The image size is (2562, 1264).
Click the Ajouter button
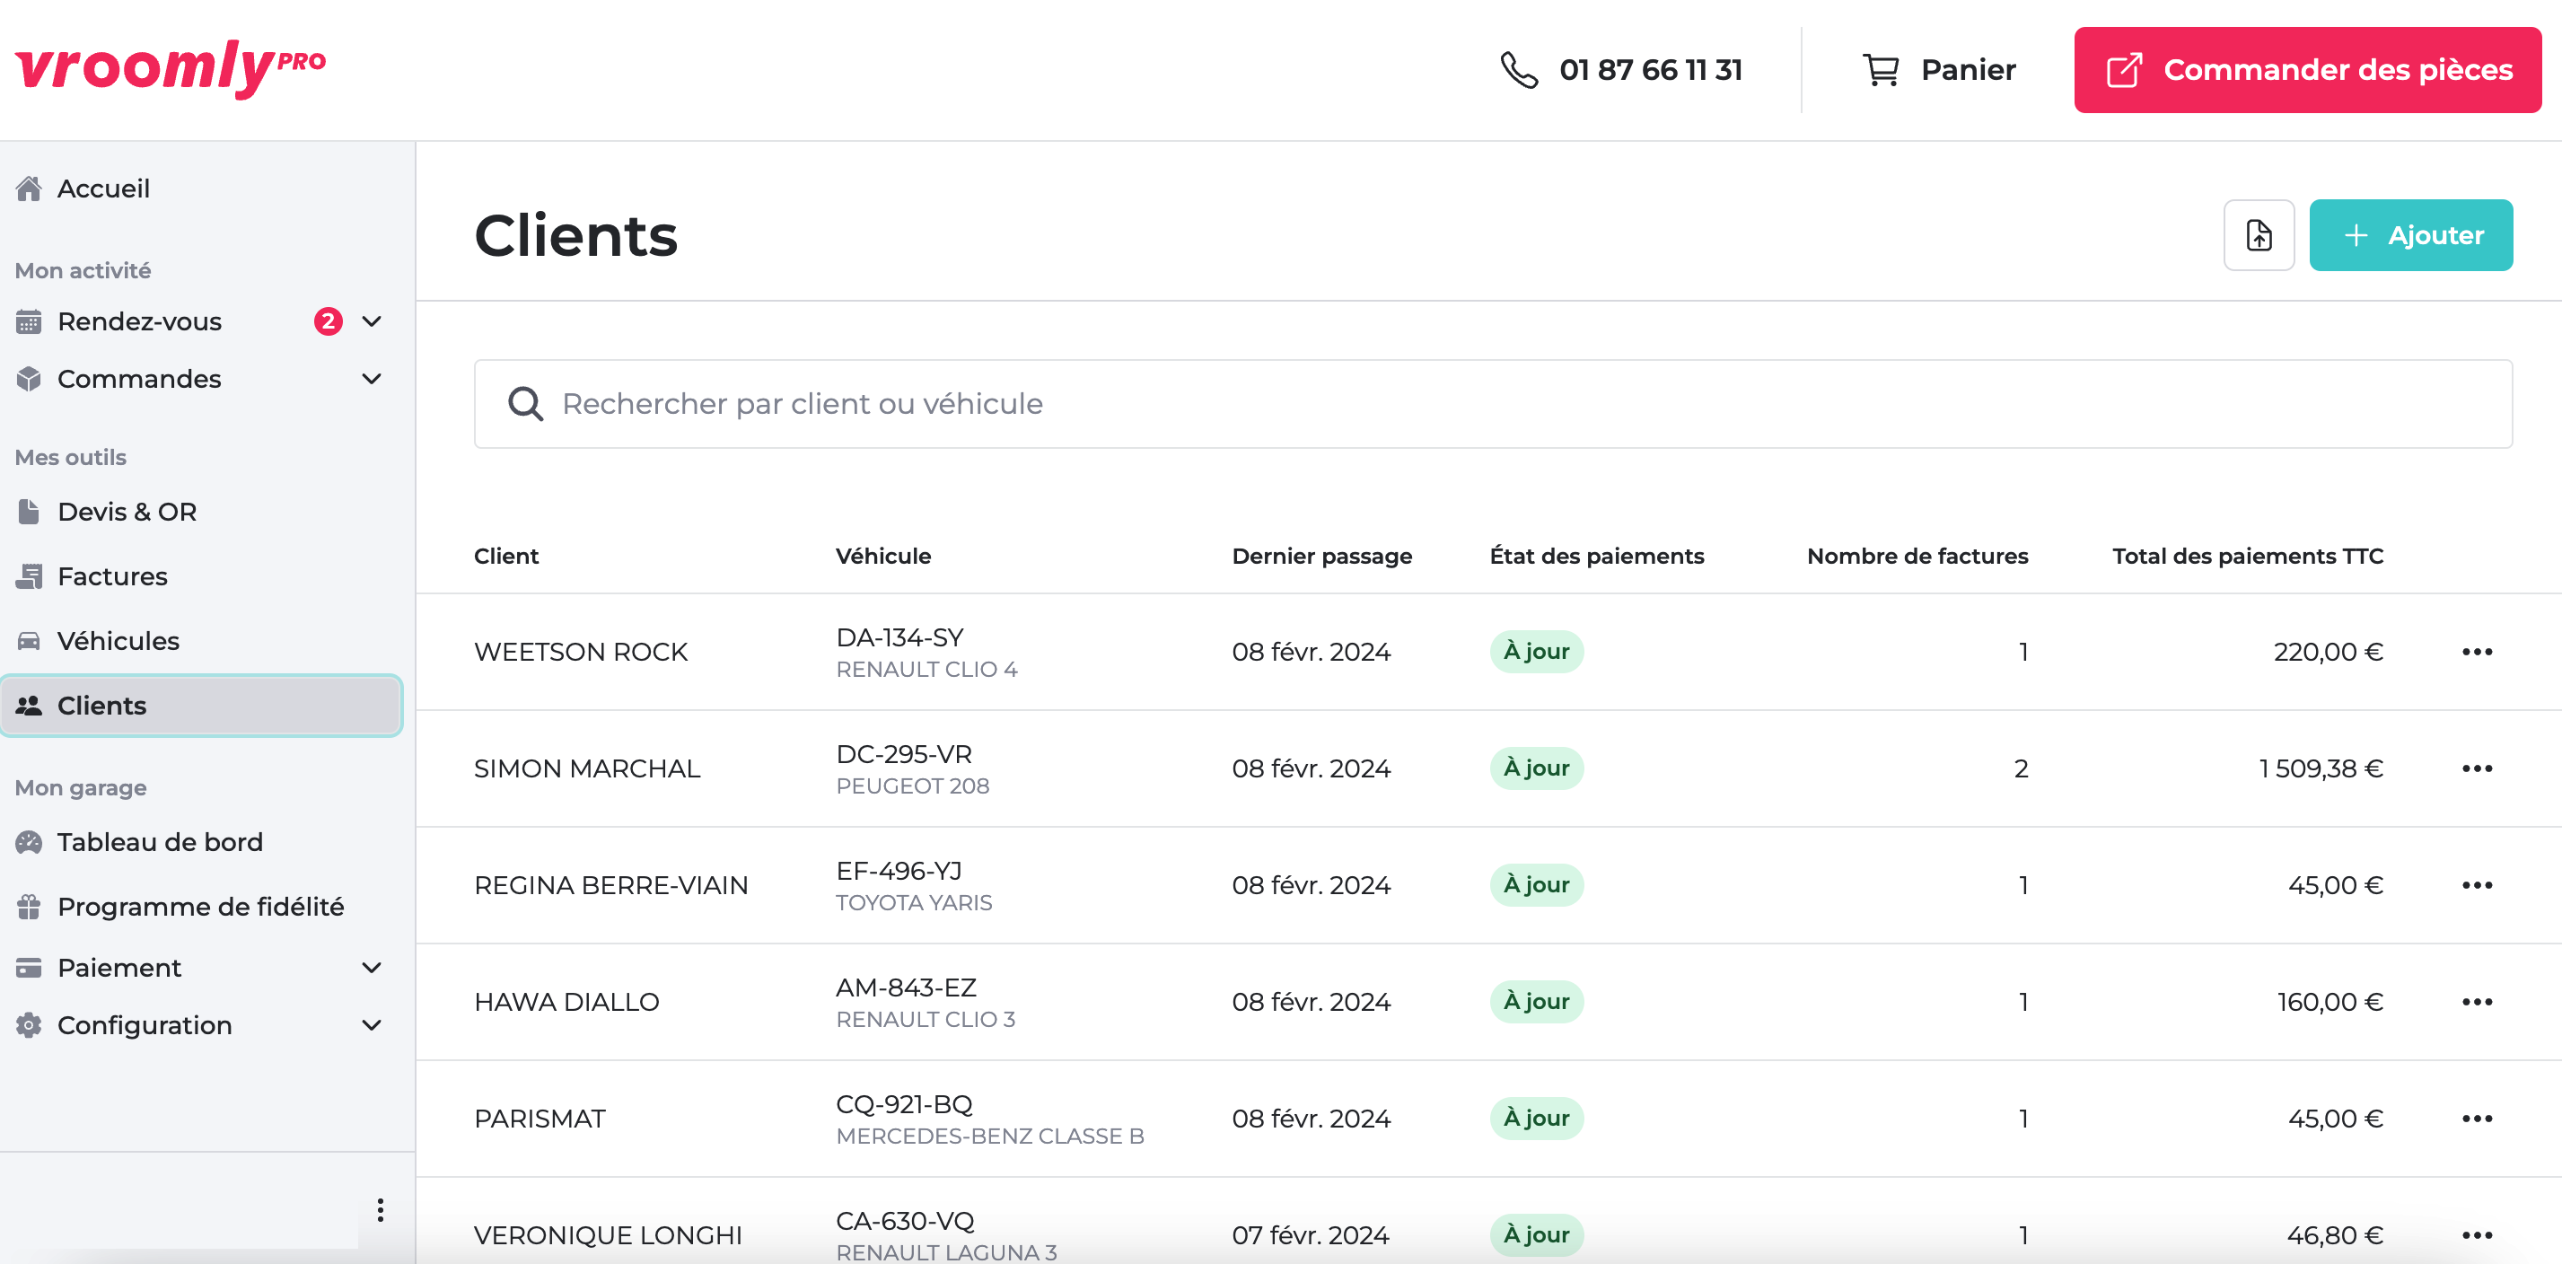(2411, 236)
